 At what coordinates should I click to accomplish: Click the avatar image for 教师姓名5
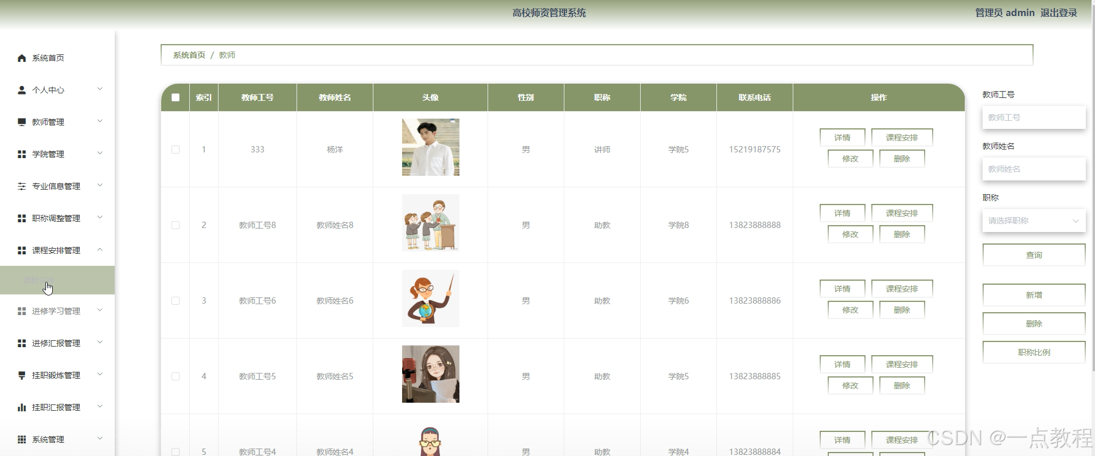431,374
